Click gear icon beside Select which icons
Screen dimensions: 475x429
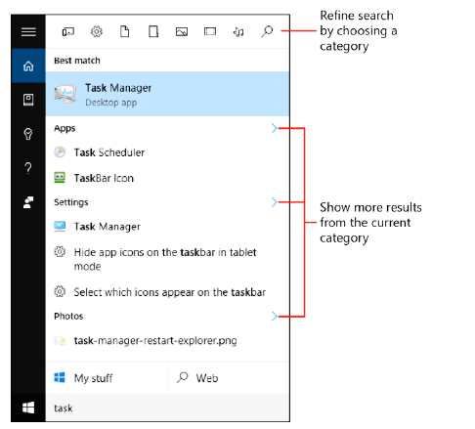click(x=60, y=291)
